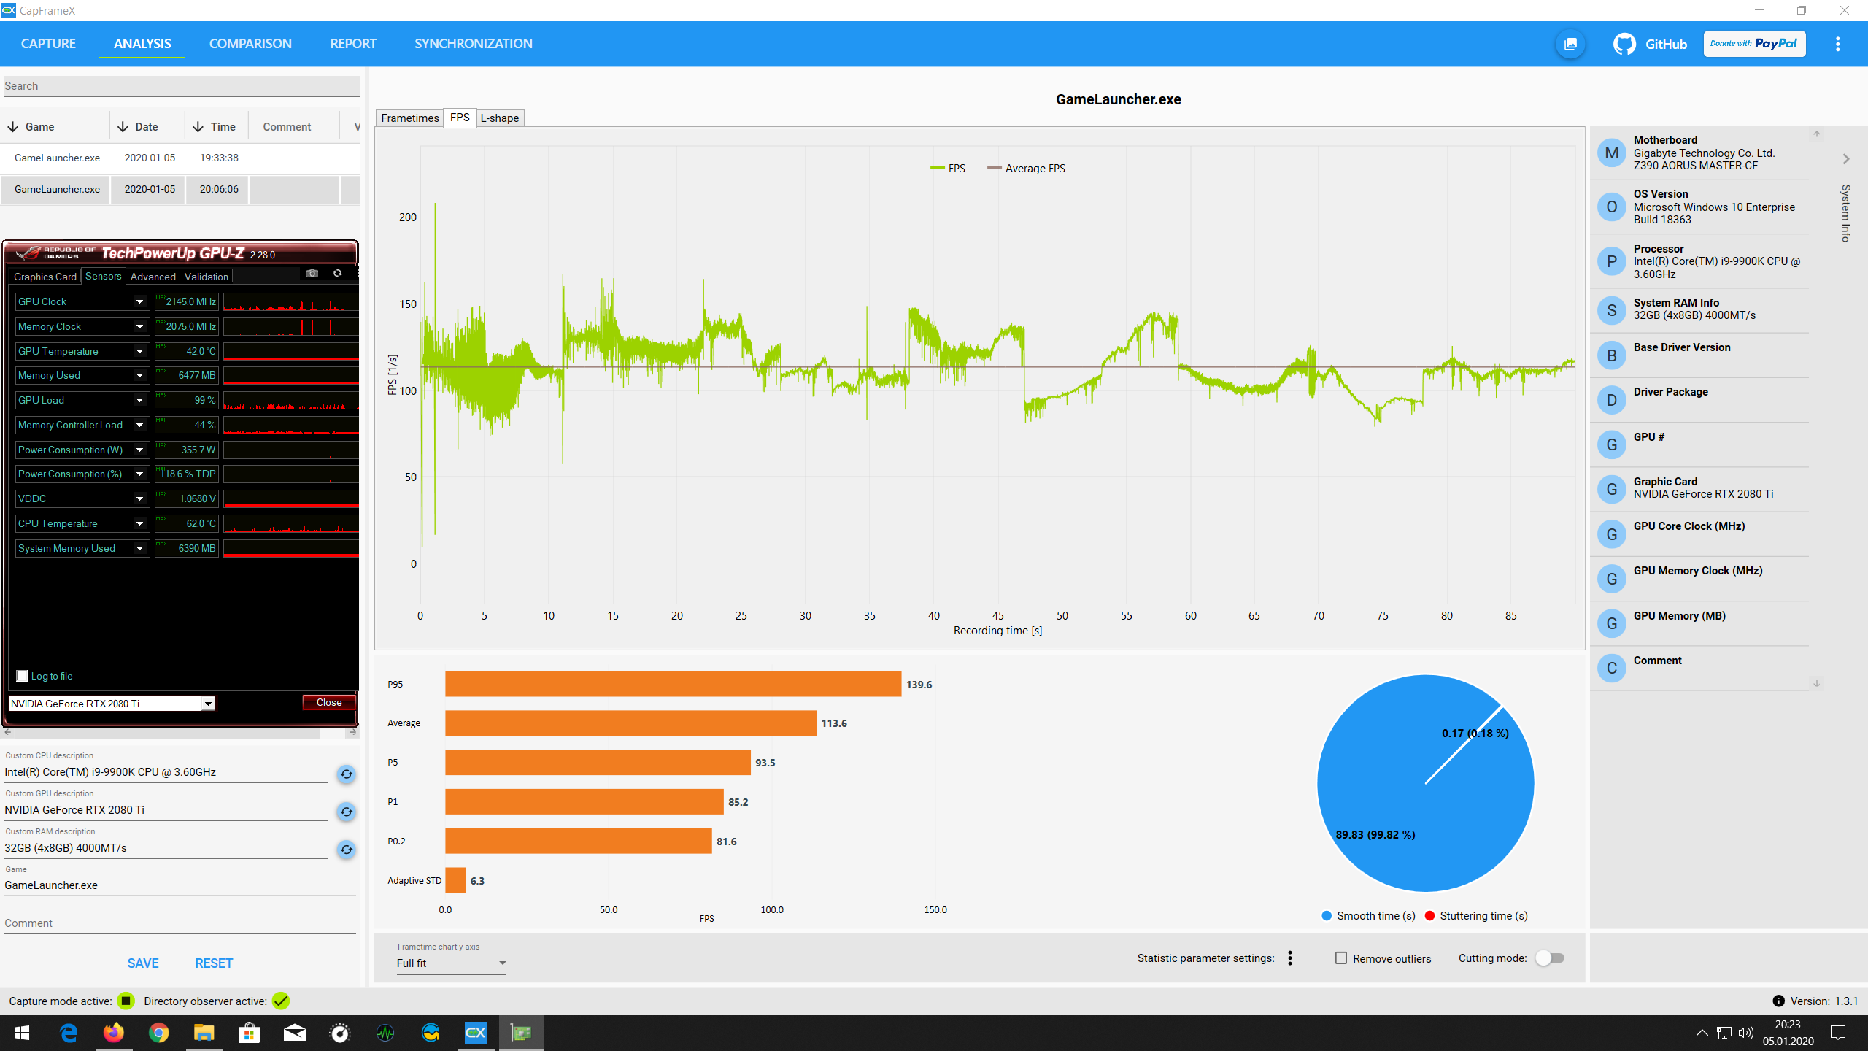Toggle Average FPS series in legend
1868x1051 pixels.
coord(1026,169)
